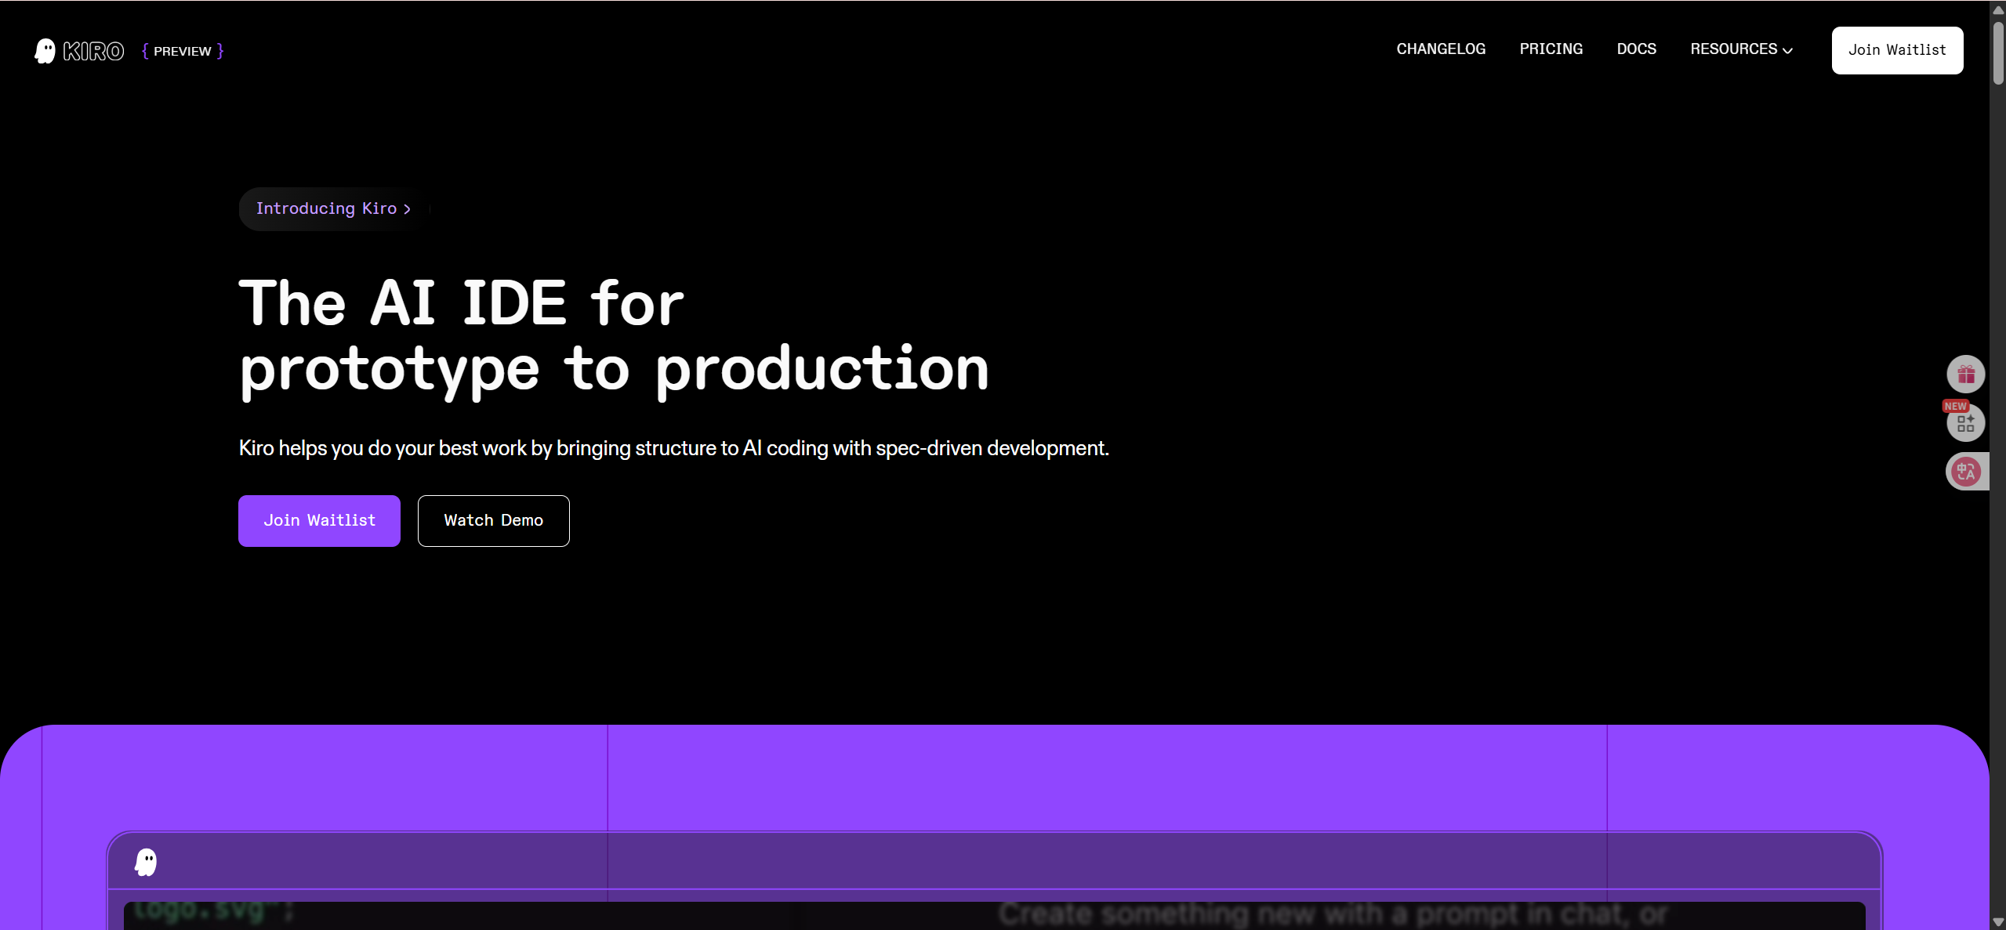
Task: Click the page vertical scrollbar thumb
Action: point(1997,52)
